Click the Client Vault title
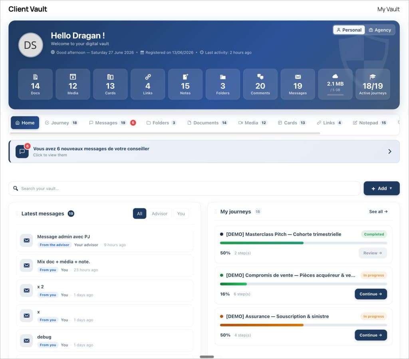The width and height of the screenshot is (409, 359). coord(28,9)
